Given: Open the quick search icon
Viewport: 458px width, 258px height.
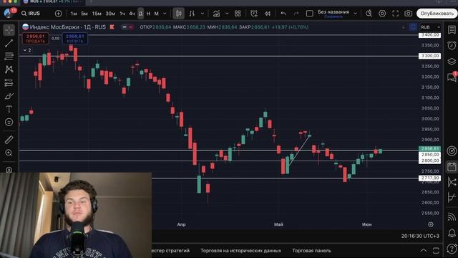Looking at the screenshot, I should (x=369, y=14).
